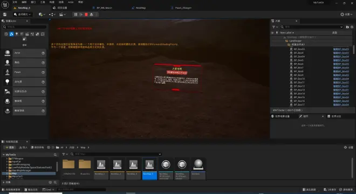
Task: Select Shapes category icon
Action: pyautogui.click(x=22, y=34)
